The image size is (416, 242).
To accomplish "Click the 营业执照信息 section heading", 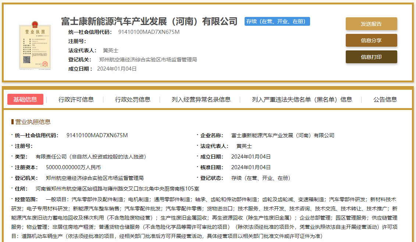I will pos(33,122).
